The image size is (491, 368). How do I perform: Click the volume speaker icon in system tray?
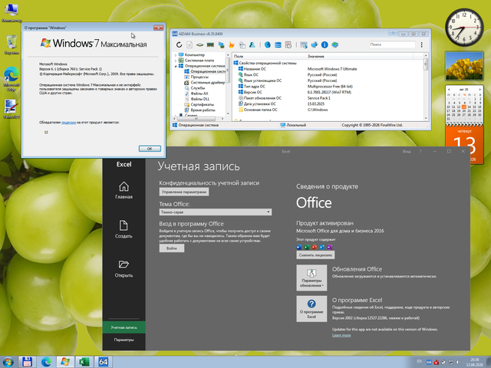(459, 362)
